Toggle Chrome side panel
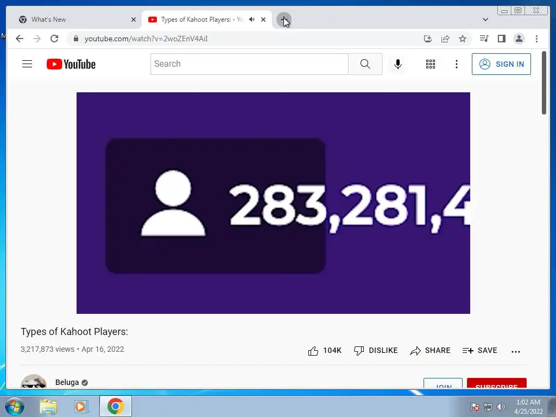556x417 pixels. (501, 39)
